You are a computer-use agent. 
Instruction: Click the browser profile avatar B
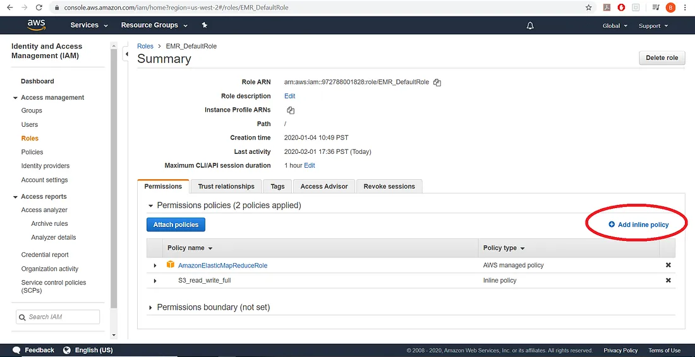point(670,8)
